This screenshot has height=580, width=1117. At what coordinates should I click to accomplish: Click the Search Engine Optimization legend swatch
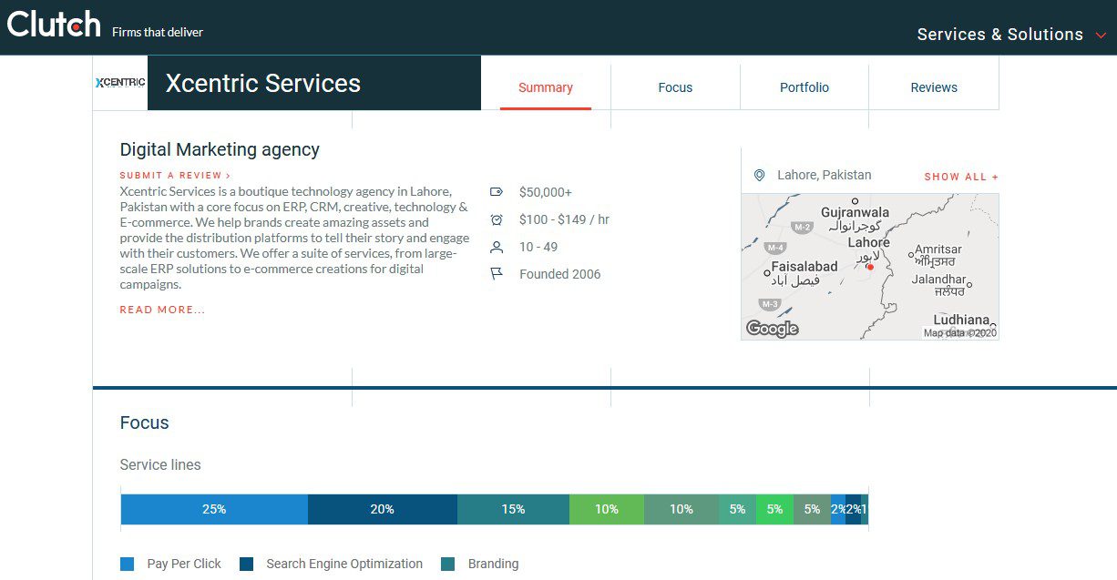pos(246,564)
